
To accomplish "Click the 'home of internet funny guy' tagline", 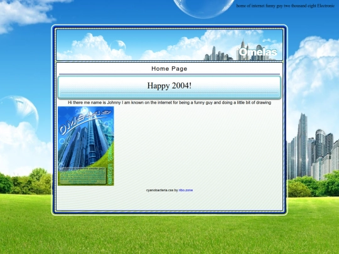I will click(x=286, y=6).
